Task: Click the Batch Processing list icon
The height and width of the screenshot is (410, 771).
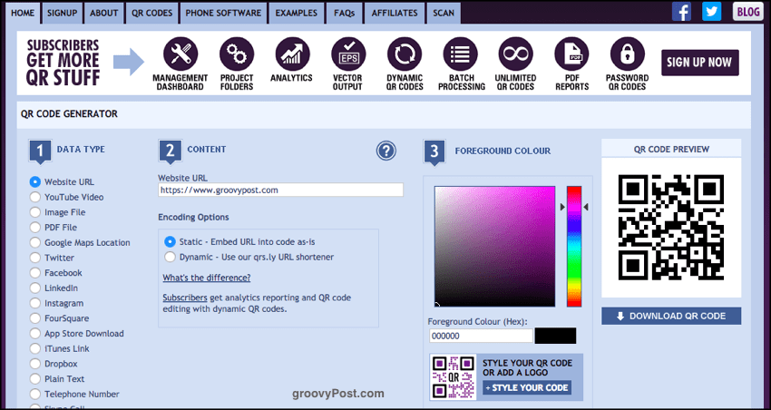Action: (460, 54)
